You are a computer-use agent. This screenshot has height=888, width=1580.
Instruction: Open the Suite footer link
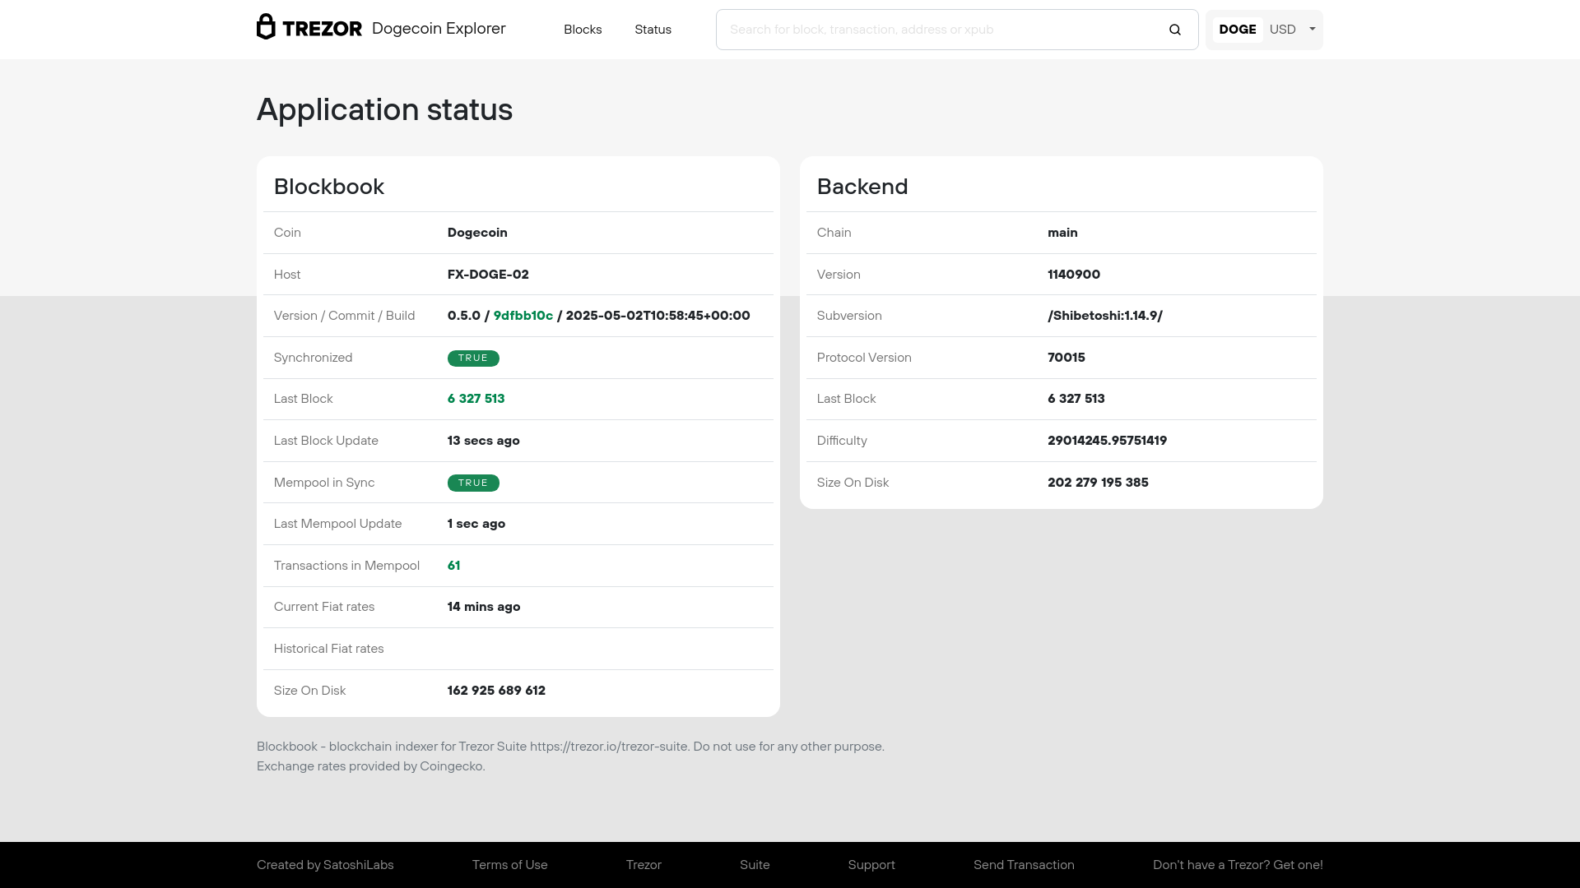click(x=755, y=865)
